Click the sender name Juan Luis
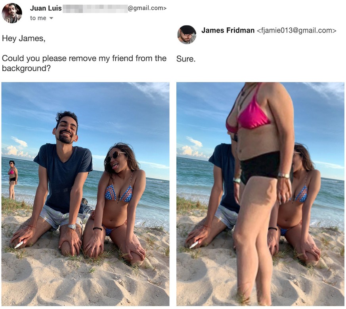 point(46,8)
